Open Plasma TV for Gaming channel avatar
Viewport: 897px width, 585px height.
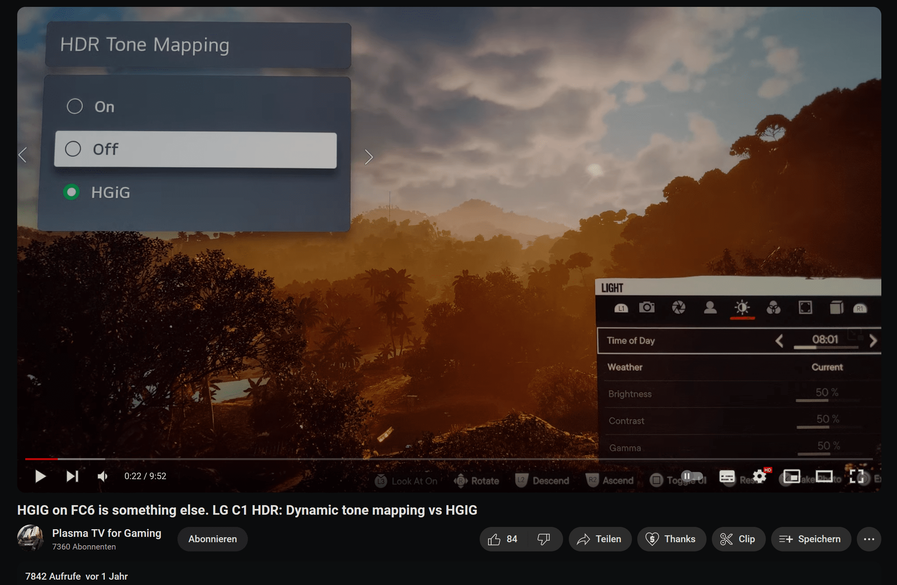[x=30, y=538]
